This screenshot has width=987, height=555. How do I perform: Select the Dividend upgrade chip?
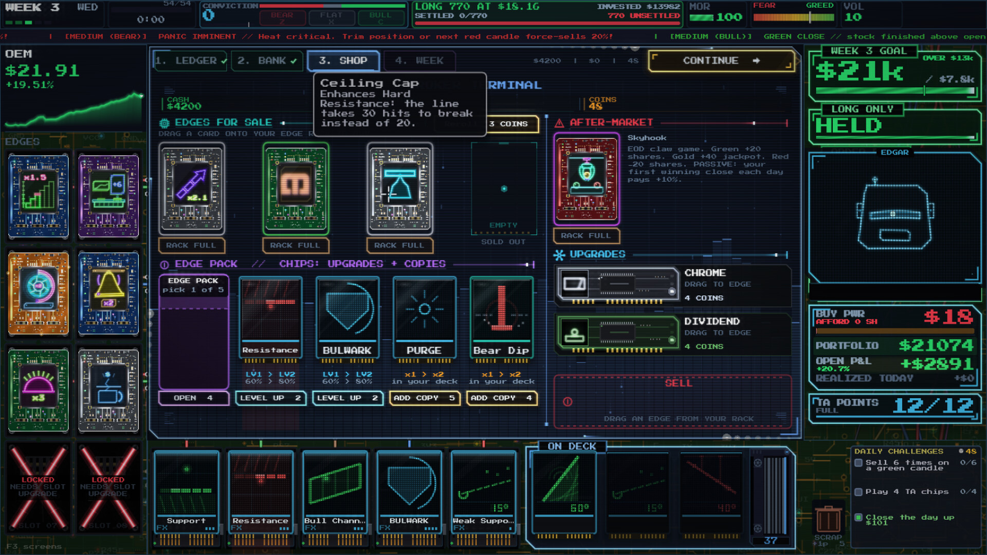(x=618, y=332)
